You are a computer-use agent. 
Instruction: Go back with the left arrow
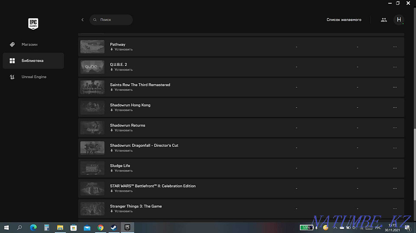(82, 20)
